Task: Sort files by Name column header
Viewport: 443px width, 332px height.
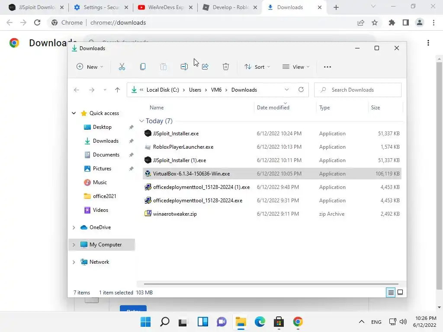Action: tap(157, 108)
